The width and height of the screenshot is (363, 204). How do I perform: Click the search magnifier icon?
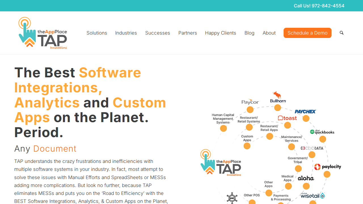(x=341, y=33)
